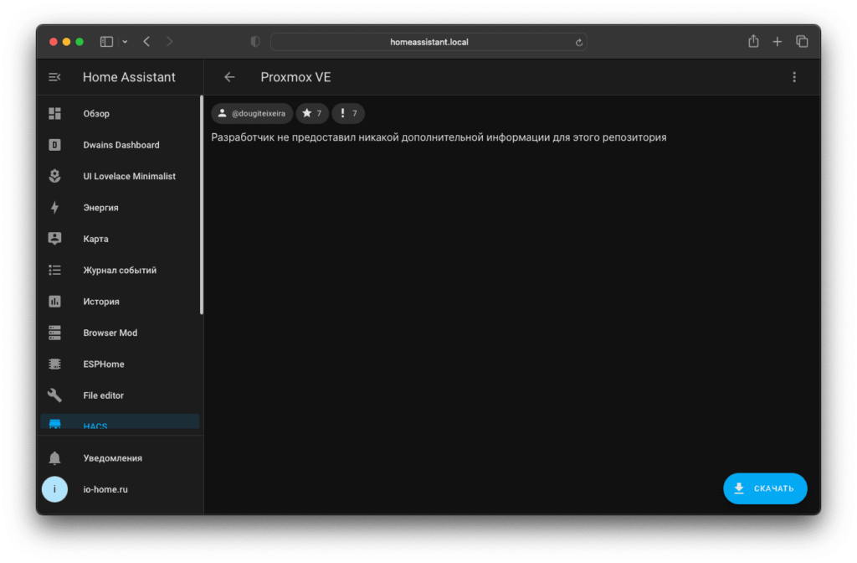Open the three-dot overflow menu
Image resolution: width=857 pixels, height=563 pixels.
(x=794, y=77)
